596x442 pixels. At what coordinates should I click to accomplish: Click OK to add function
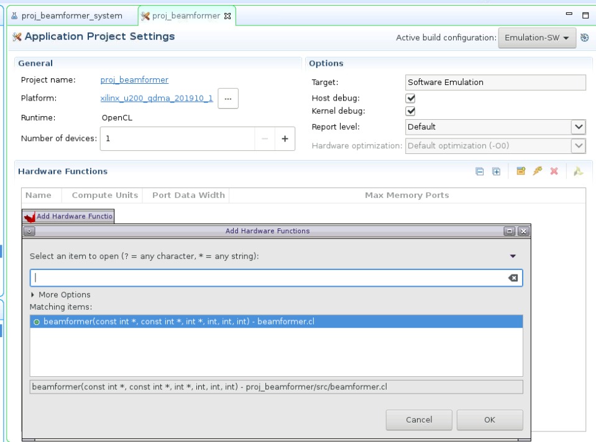coord(490,420)
